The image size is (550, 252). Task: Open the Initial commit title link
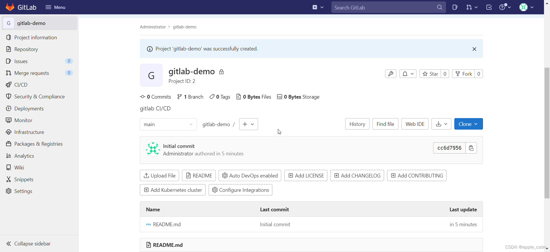(x=179, y=146)
